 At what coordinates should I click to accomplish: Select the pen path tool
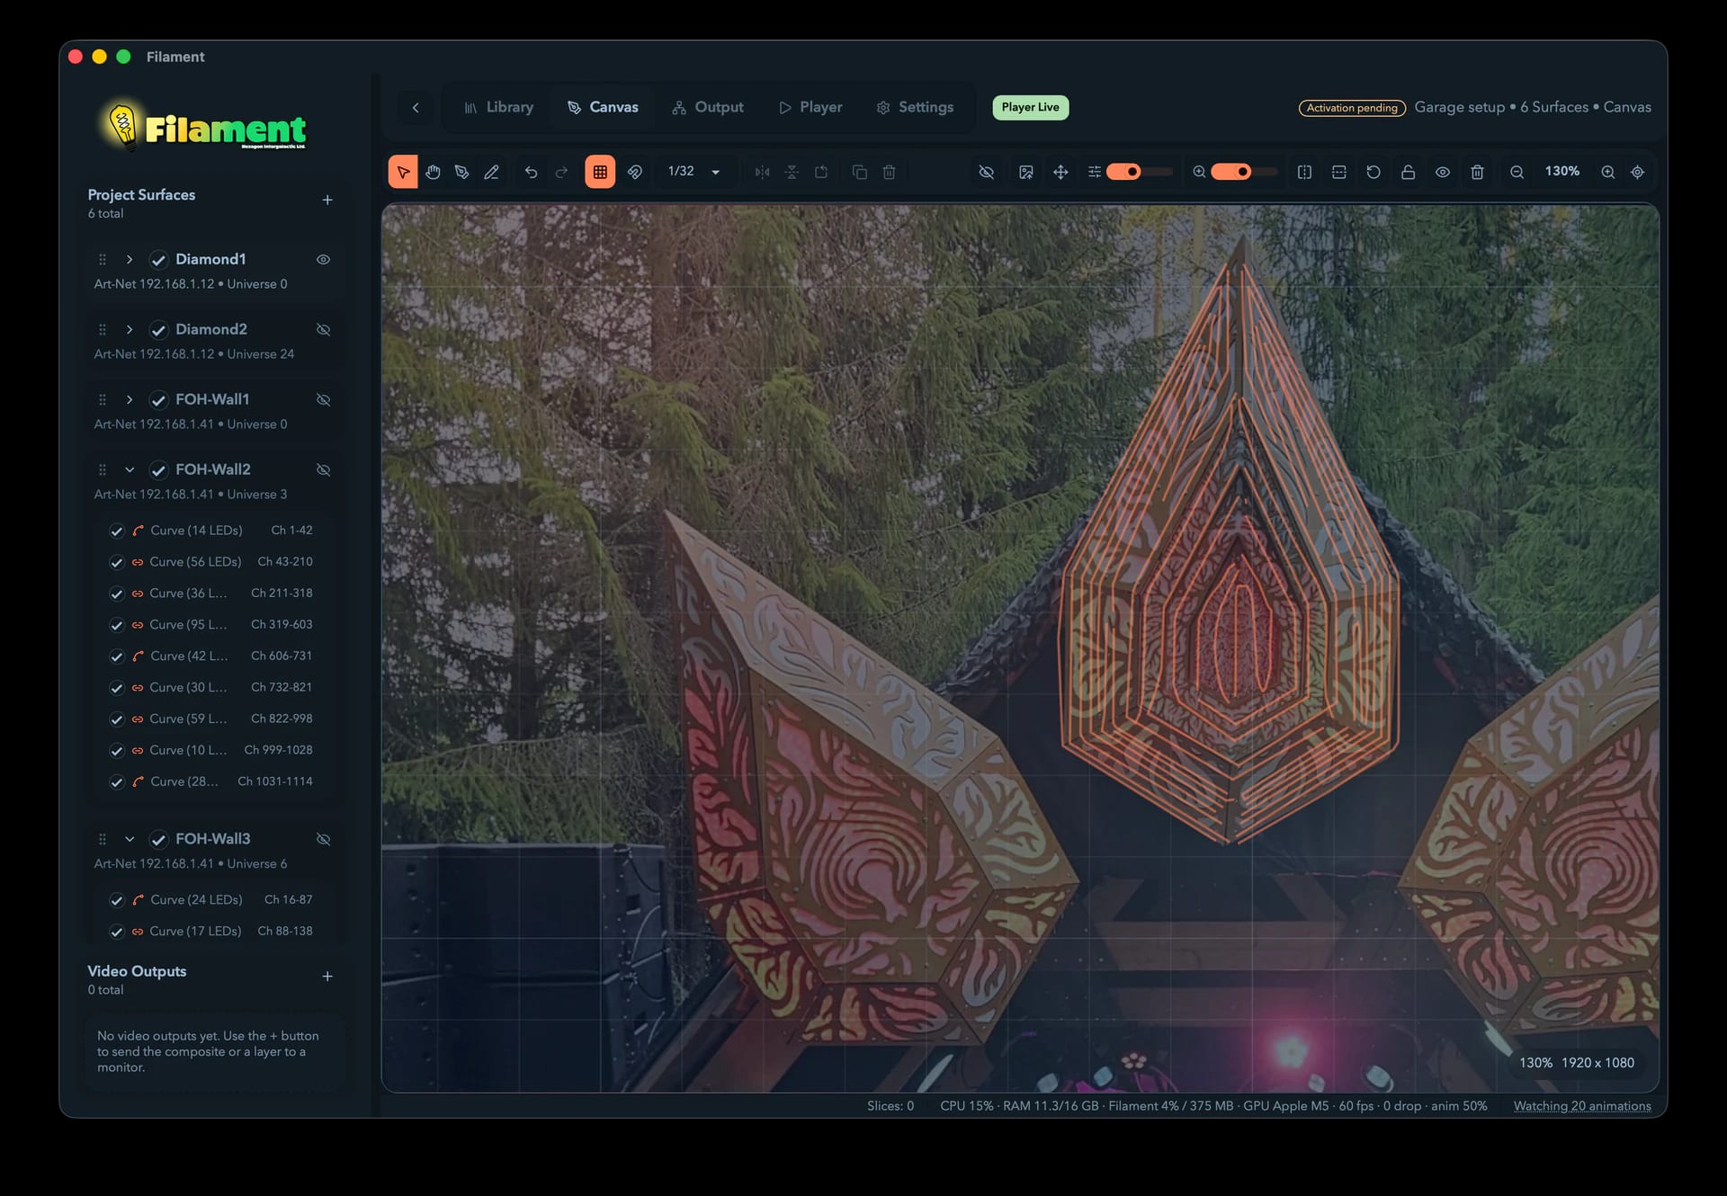click(x=462, y=172)
